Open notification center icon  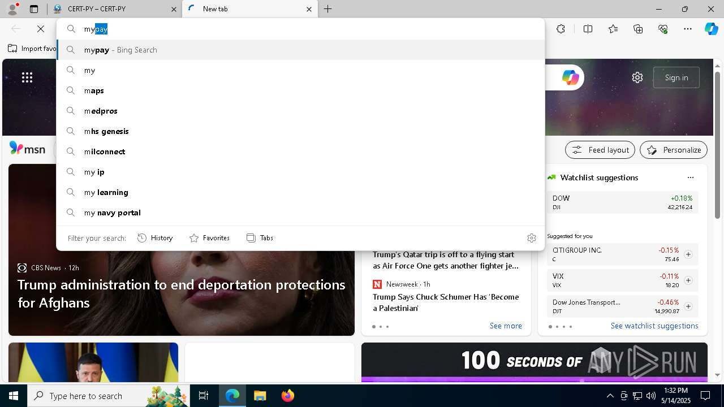(x=705, y=396)
